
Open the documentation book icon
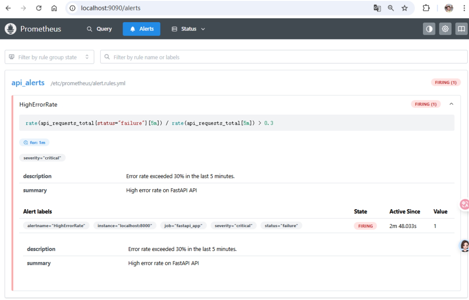(461, 29)
